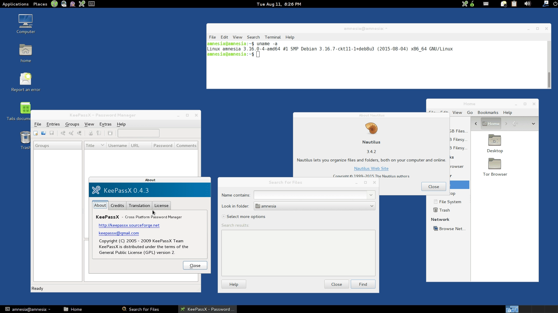Click the Username column header in KeePassX
The height and width of the screenshot is (313, 558).
(x=117, y=145)
